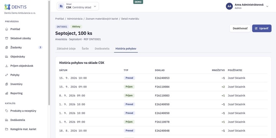This screenshot has height=138, width=276.
Task: Click the Upraviť button
Action: click(x=262, y=28)
